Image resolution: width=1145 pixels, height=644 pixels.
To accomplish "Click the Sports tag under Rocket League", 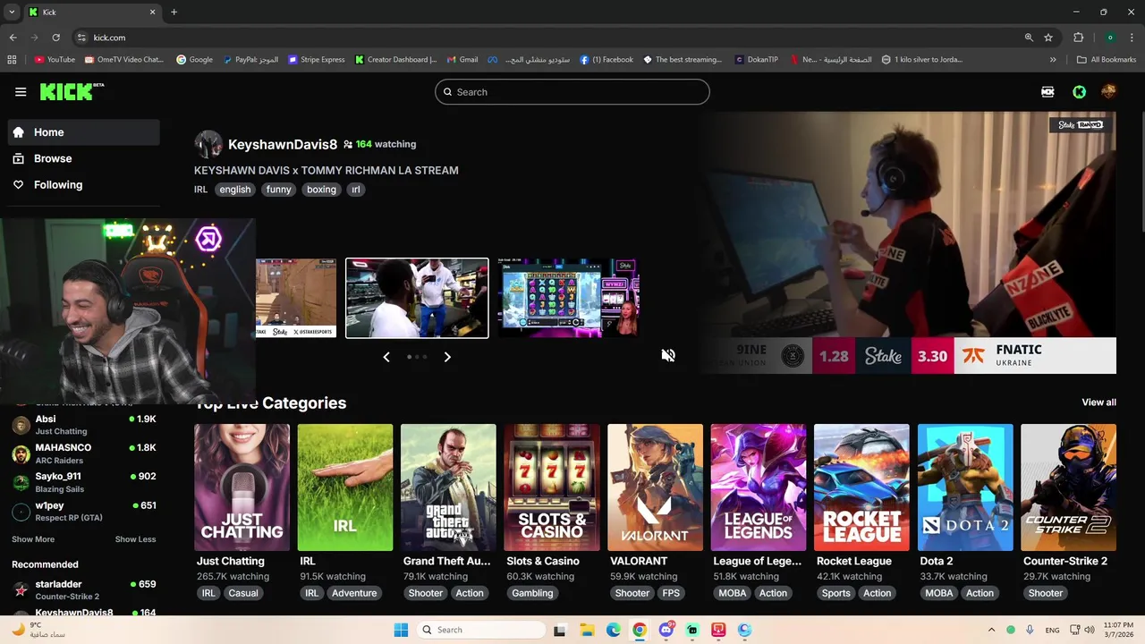I will [836, 593].
